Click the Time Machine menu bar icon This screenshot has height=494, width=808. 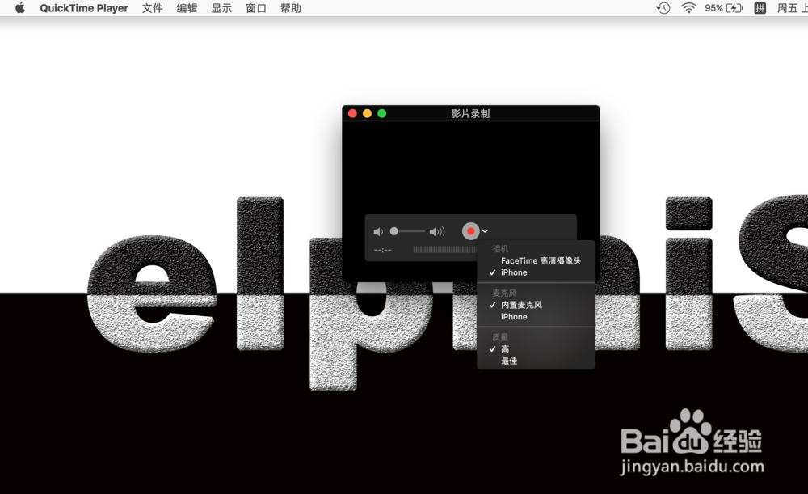663,8
